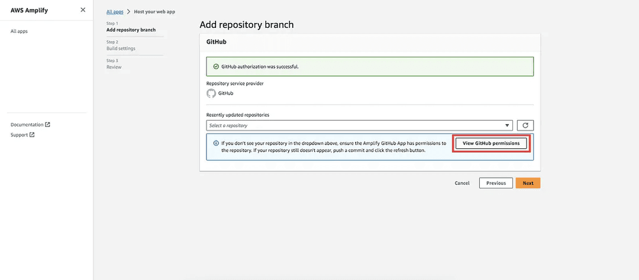Go back with the Previous button
The height and width of the screenshot is (280, 639).
coord(496,183)
